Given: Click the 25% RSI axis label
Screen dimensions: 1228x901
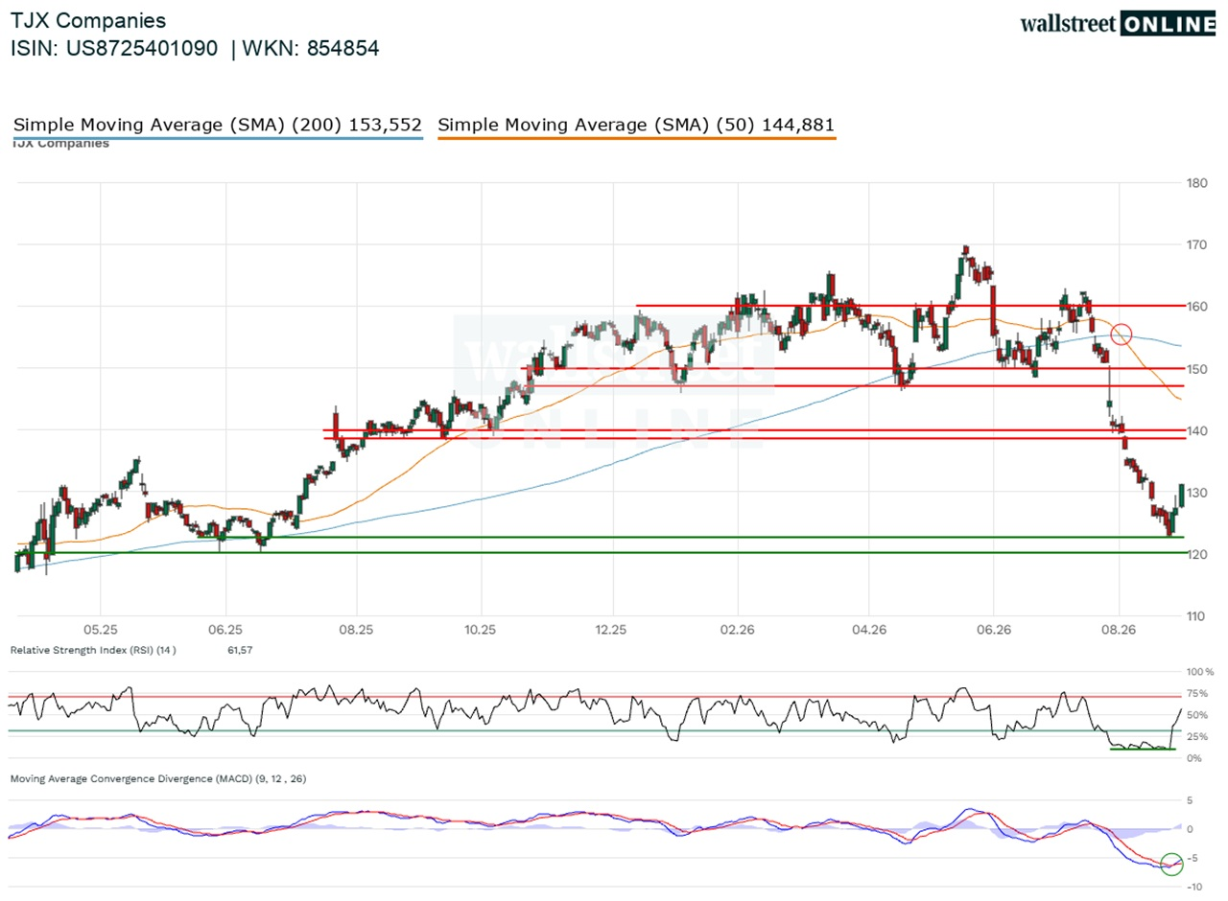Looking at the screenshot, I should (1197, 736).
